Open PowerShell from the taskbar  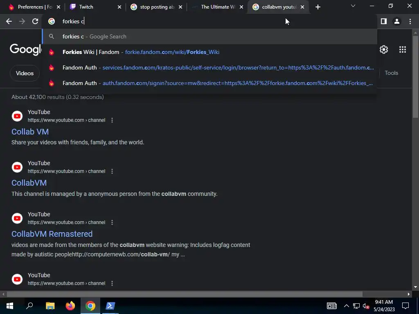coord(110,306)
